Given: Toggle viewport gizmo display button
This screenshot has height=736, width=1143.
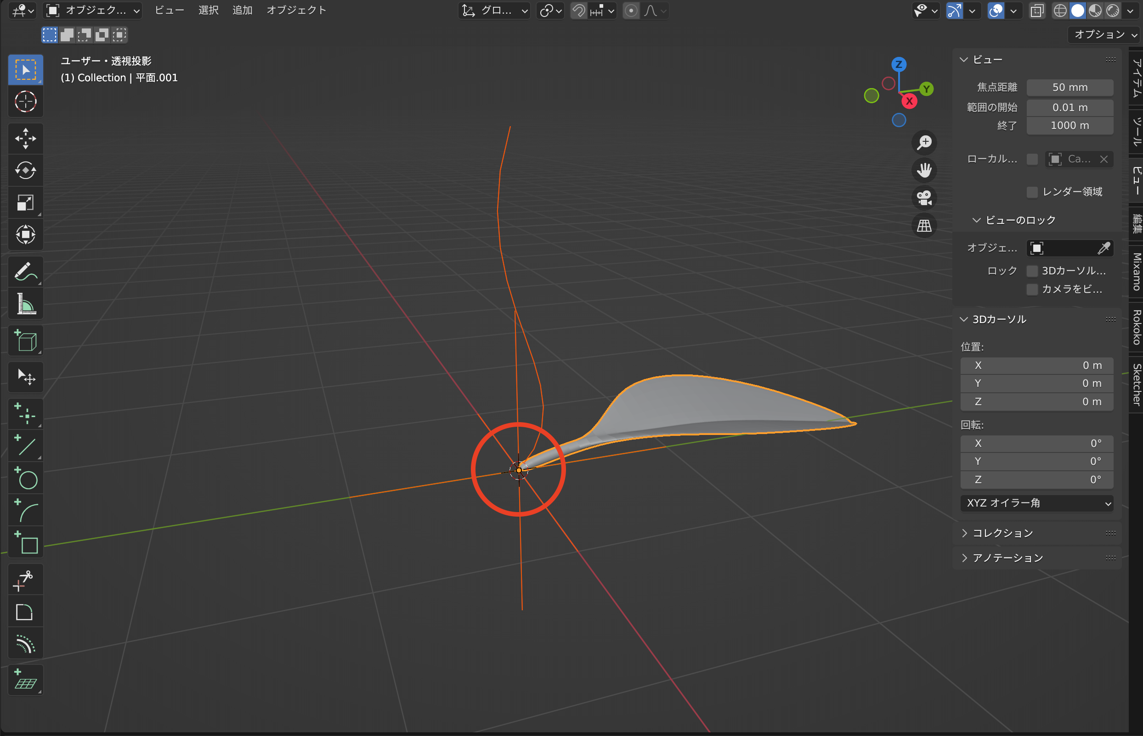Looking at the screenshot, I should pyautogui.click(x=954, y=11).
